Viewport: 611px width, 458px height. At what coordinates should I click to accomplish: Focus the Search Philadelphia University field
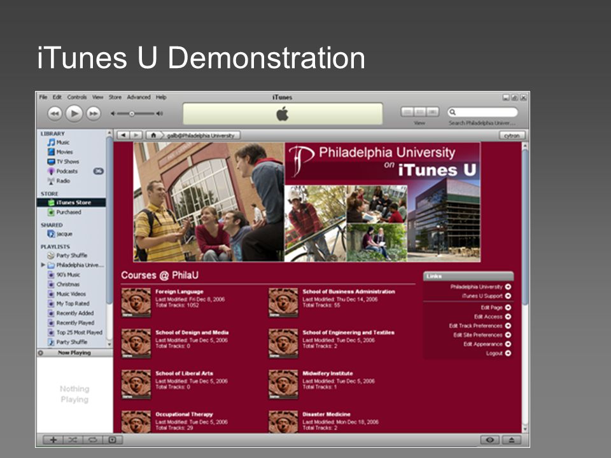[x=483, y=112]
